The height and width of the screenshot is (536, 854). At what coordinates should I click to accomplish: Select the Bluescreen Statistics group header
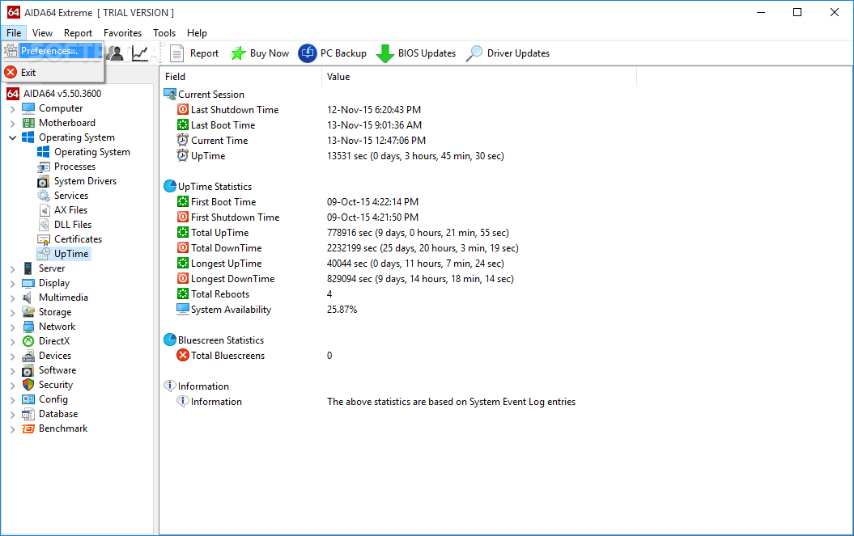tap(214, 340)
